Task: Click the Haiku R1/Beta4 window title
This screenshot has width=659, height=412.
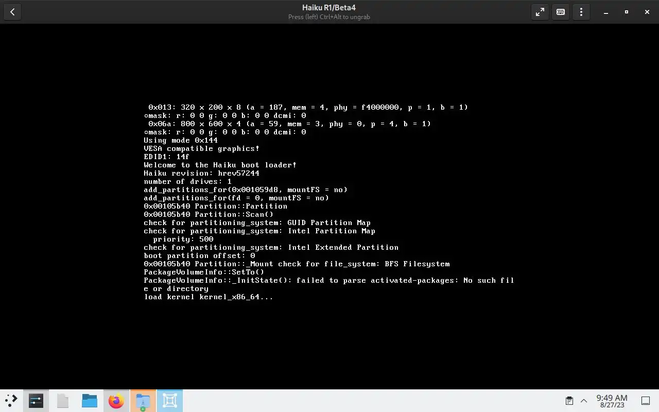Action: (329, 7)
